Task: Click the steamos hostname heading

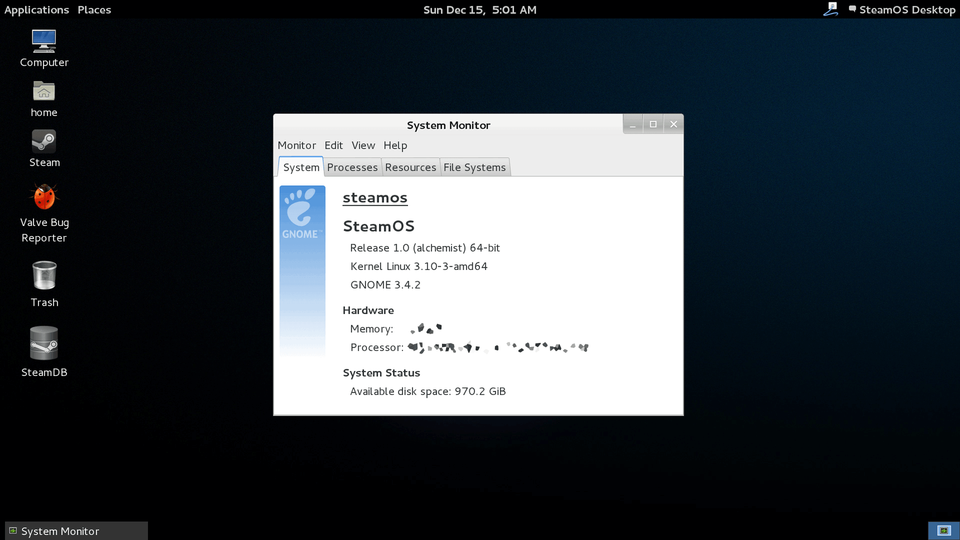Action: (x=375, y=197)
